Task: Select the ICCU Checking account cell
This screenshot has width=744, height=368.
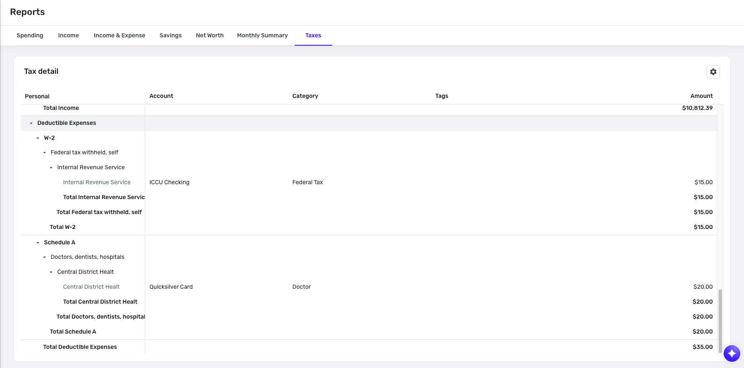Action: click(169, 182)
